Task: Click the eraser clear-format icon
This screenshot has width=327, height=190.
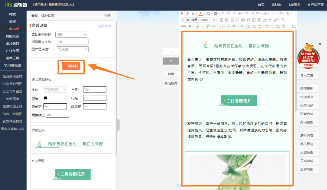Action: coord(265,20)
